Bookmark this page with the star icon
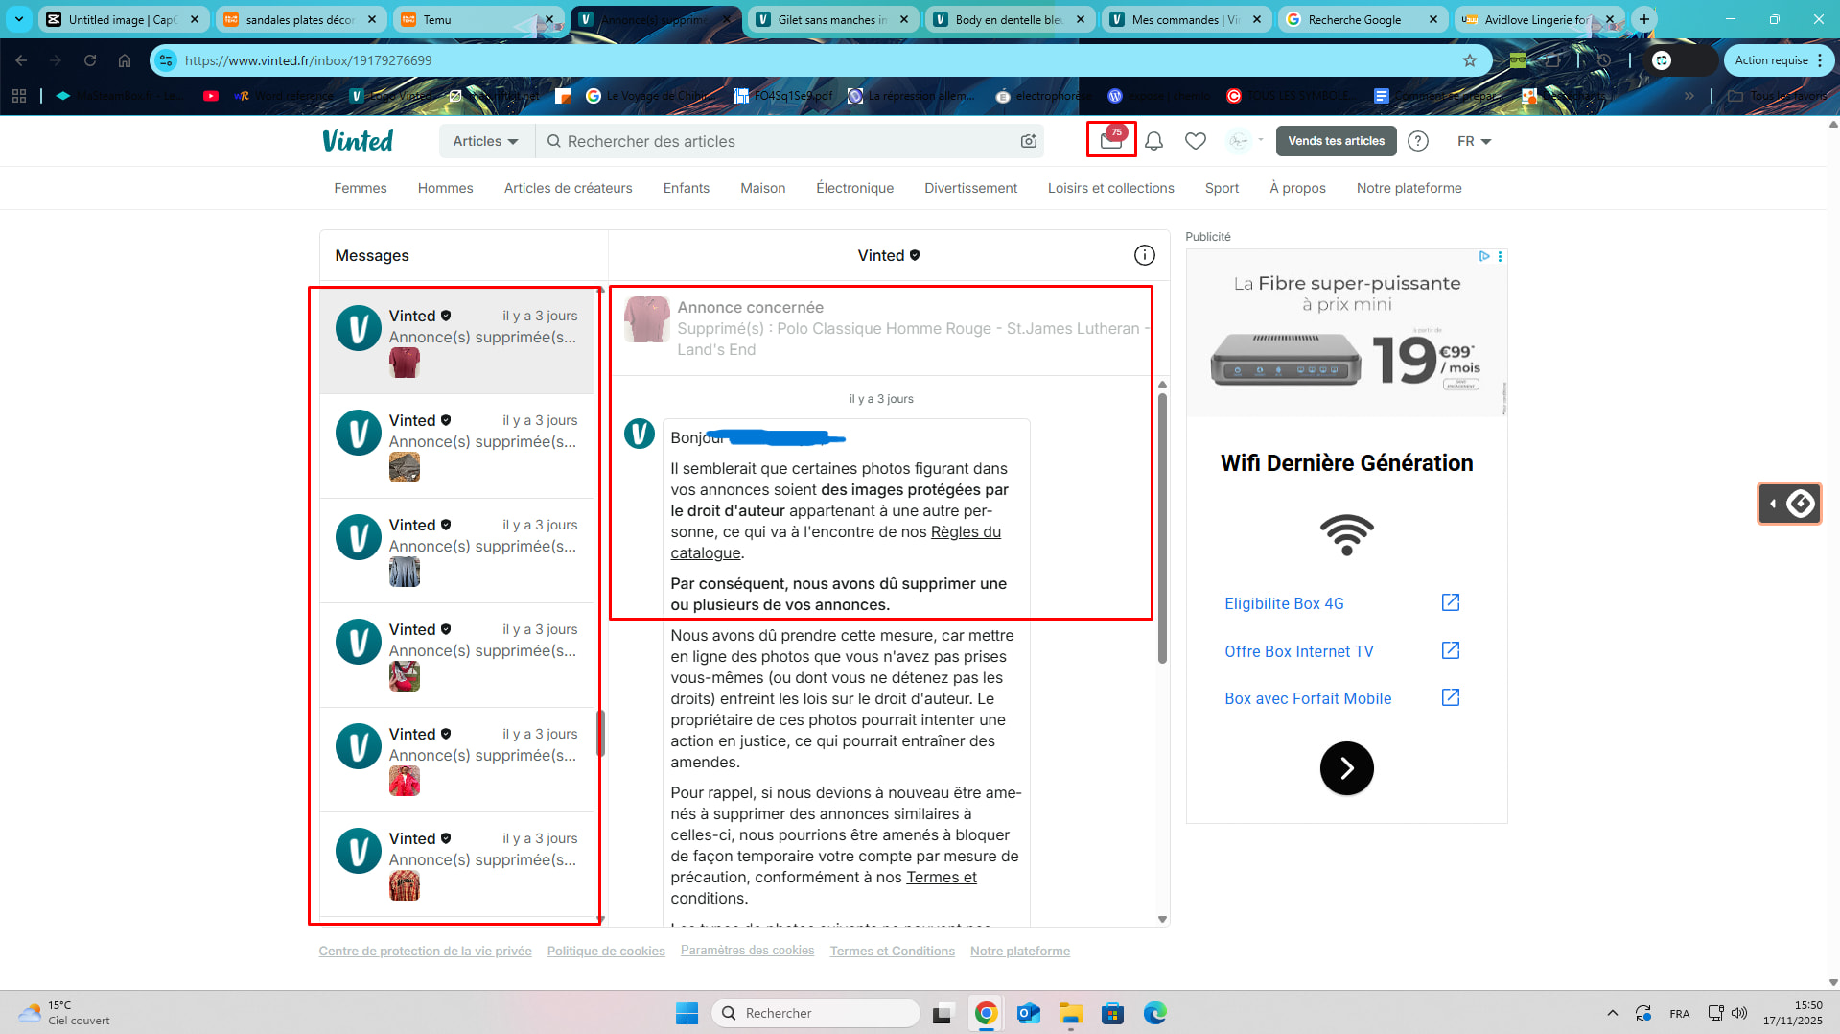Screen dimensions: 1840x1034 click(x=1470, y=60)
